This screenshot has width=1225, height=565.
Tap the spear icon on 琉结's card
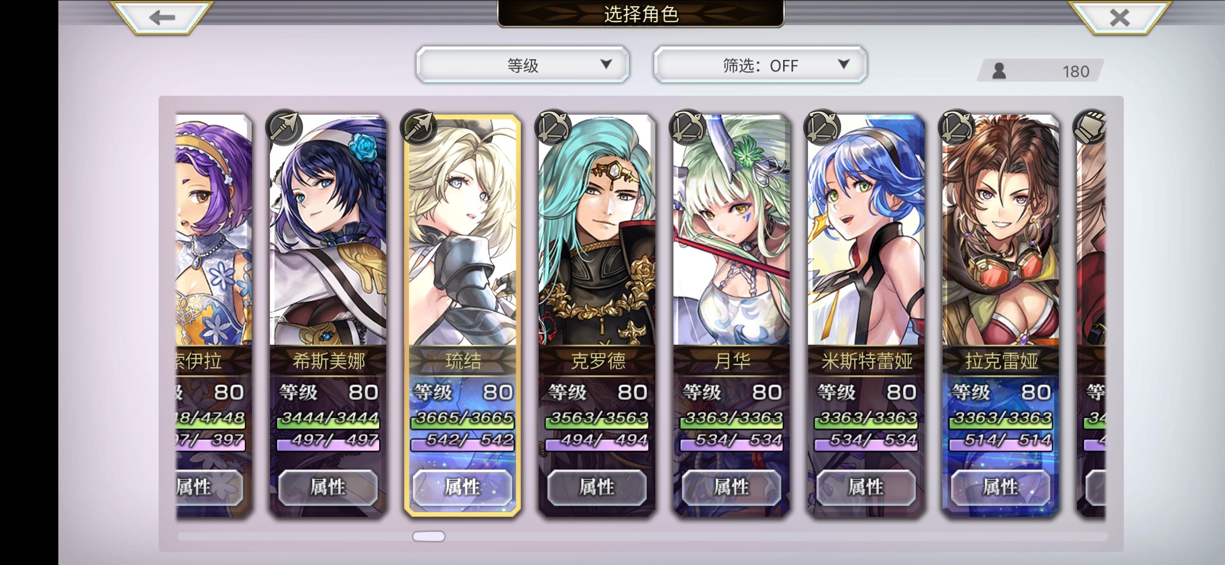pyautogui.click(x=418, y=127)
